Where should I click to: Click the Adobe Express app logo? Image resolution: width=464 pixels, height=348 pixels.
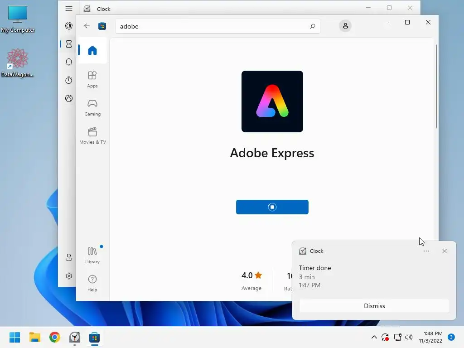click(272, 101)
